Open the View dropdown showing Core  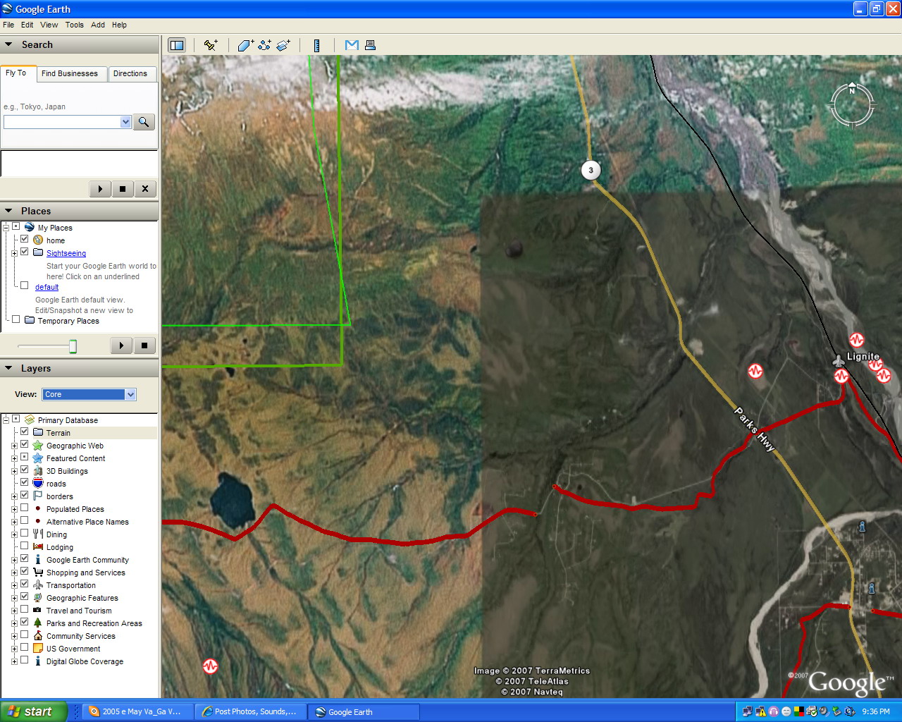pyautogui.click(x=89, y=394)
